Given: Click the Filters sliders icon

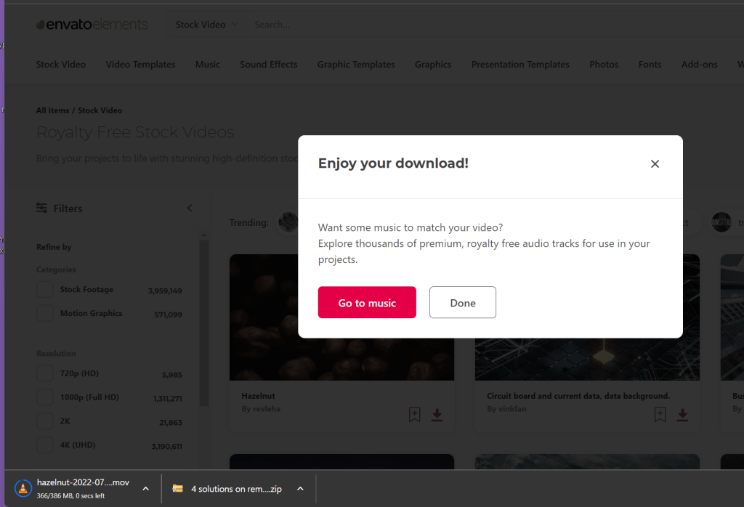Looking at the screenshot, I should [41, 208].
